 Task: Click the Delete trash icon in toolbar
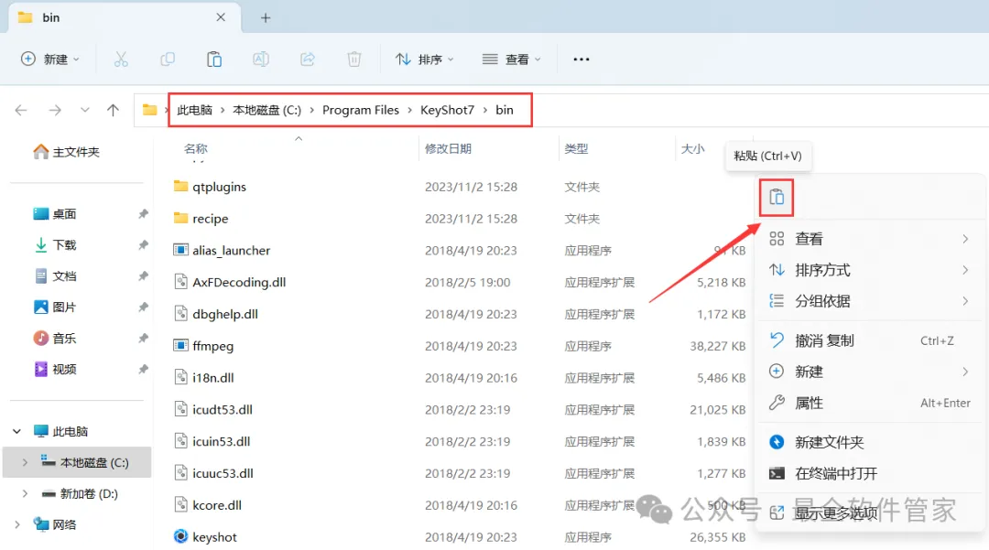[353, 59]
